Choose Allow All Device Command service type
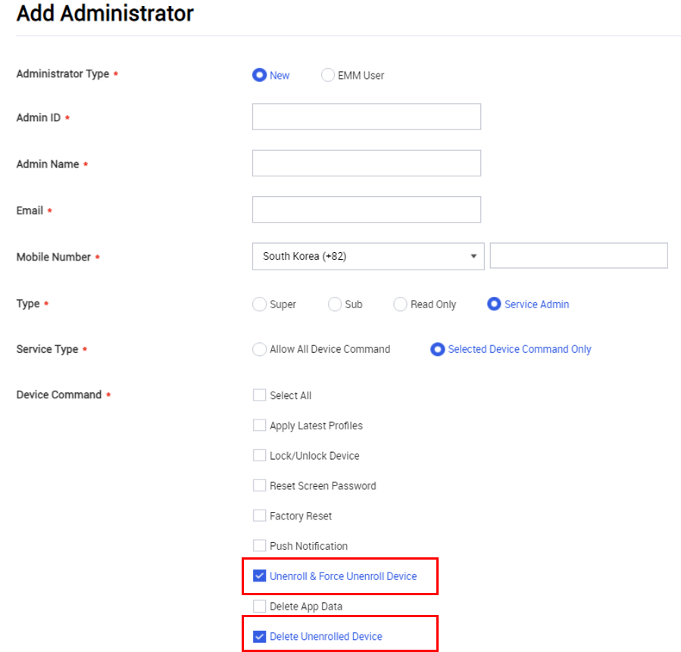Viewport: 681px width, 652px height. 259,349
